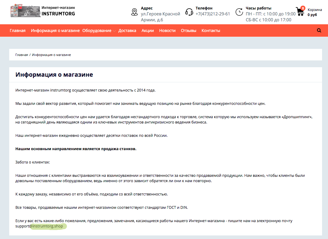Click the К каждому заказу sentence
The height and width of the screenshot is (239, 328).
point(92,194)
